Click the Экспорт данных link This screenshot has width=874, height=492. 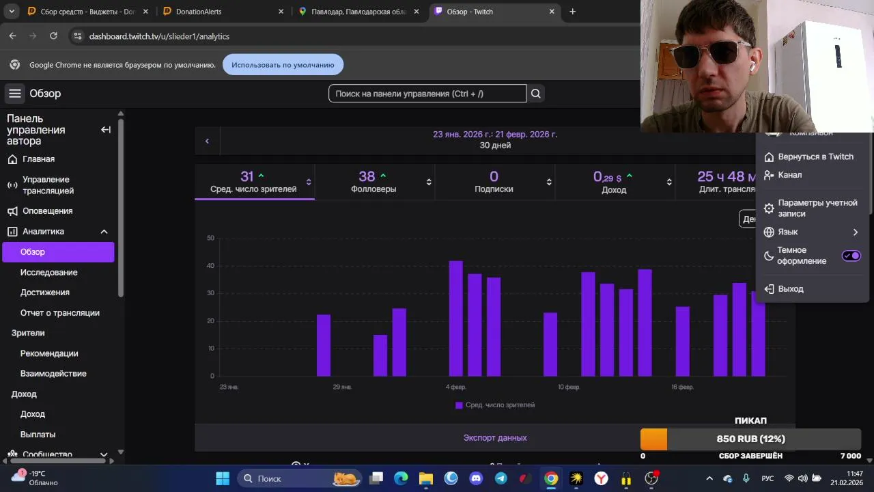click(x=495, y=438)
